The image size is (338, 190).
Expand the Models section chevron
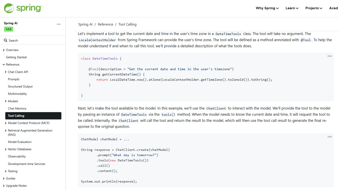pyautogui.click(x=6, y=101)
